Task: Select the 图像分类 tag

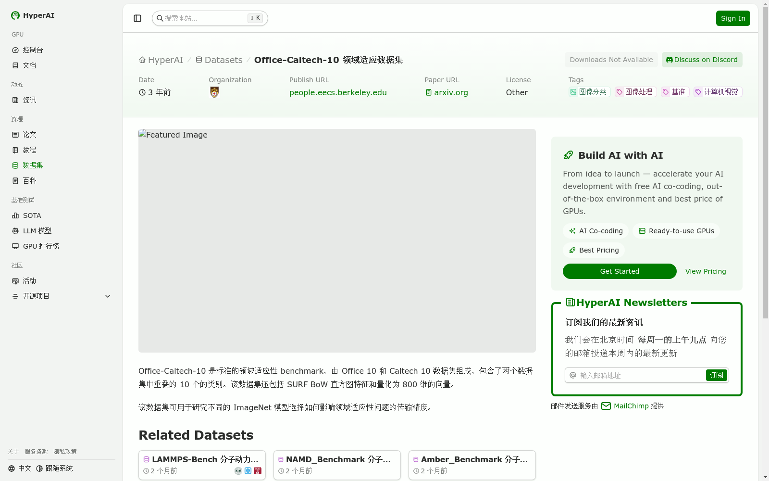Action: (x=589, y=92)
